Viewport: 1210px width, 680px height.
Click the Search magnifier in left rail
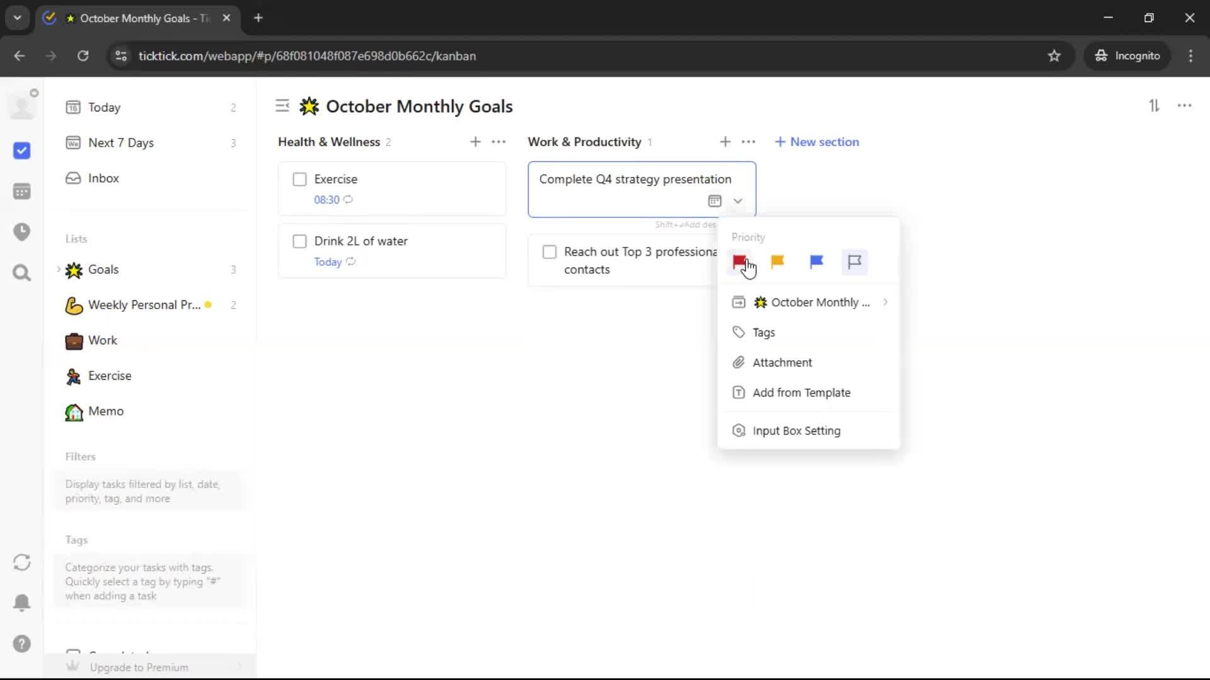pos(22,273)
